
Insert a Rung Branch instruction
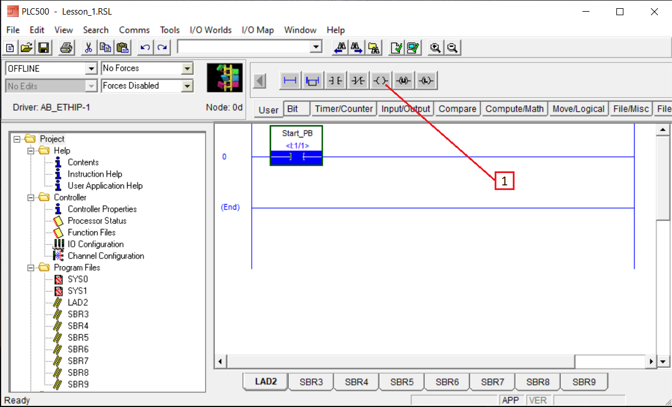(313, 81)
